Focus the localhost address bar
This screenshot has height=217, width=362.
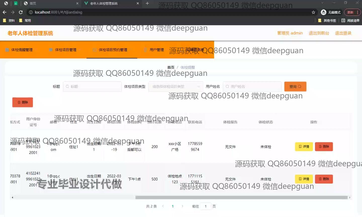click(x=171, y=12)
